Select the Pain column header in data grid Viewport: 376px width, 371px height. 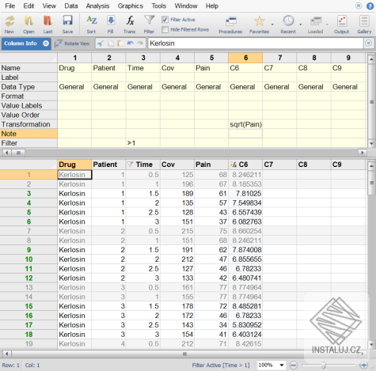point(211,165)
